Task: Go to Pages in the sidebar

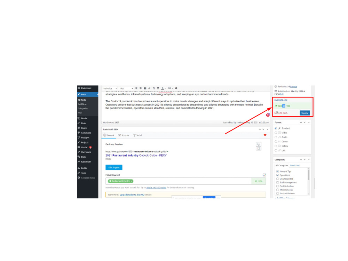Action: (87, 128)
